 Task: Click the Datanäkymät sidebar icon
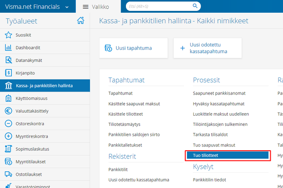tap(8, 60)
